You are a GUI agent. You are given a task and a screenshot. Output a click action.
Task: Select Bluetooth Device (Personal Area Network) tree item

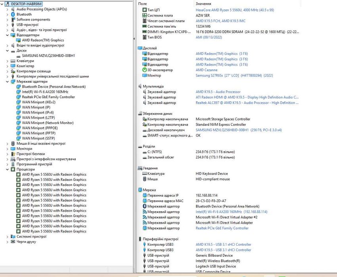pos(54,87)
